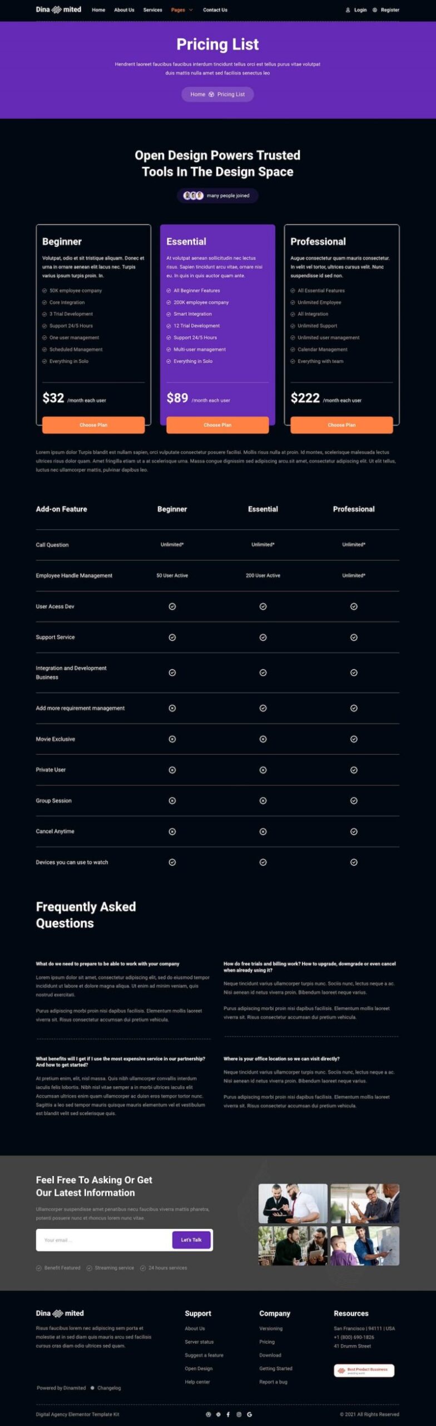Choose the Professional plan button

click(341, 425)
